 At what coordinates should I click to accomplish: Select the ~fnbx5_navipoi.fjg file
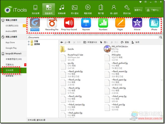73,107
